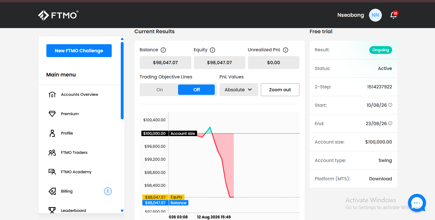Click the Leaderboard trophy icon
The width and height of the screenshot is (435, 220).
[x=52, y=210]
